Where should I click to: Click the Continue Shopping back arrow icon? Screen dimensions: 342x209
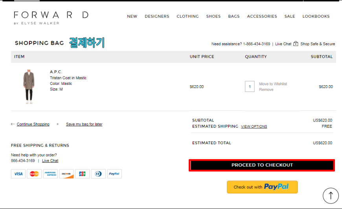(x=13, y=124)
